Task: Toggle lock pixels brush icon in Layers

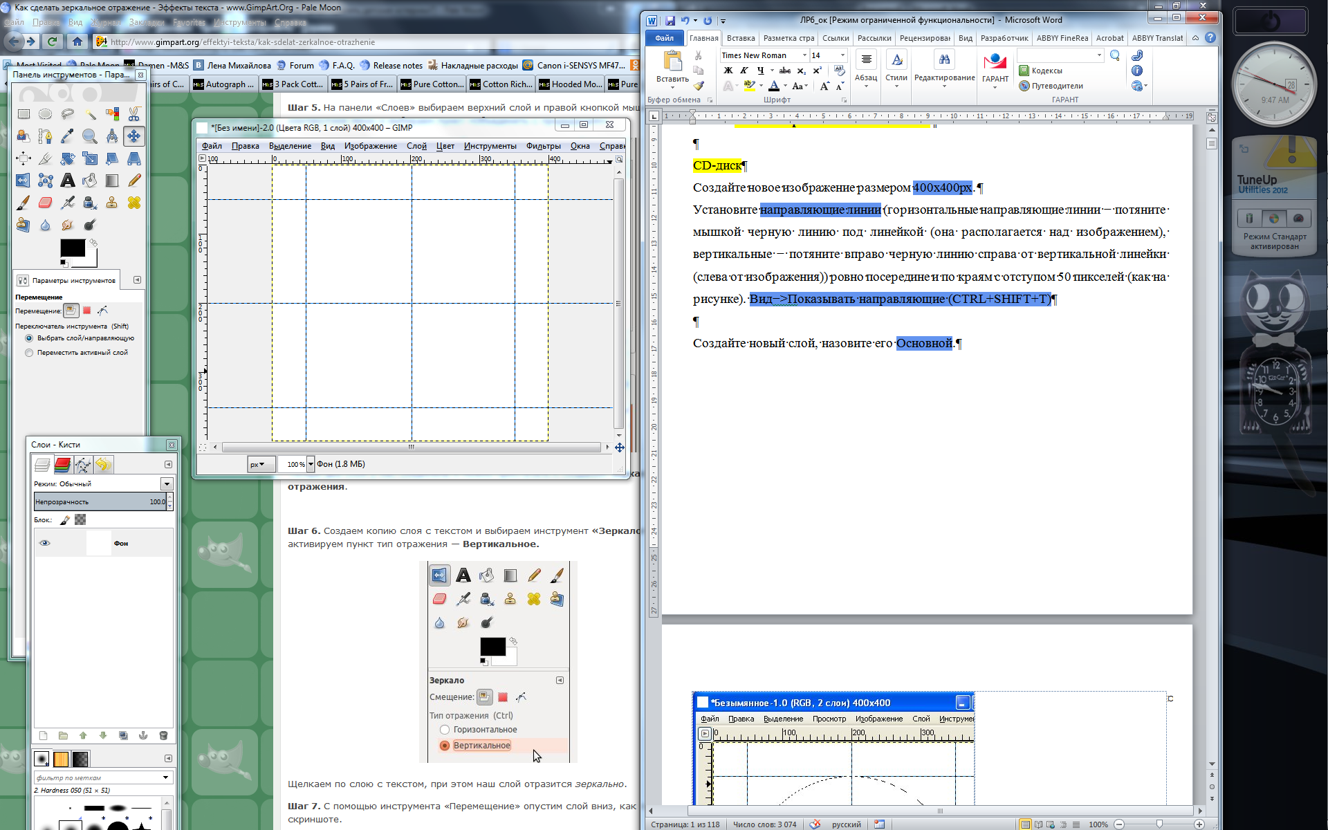Action: point(65,519)
